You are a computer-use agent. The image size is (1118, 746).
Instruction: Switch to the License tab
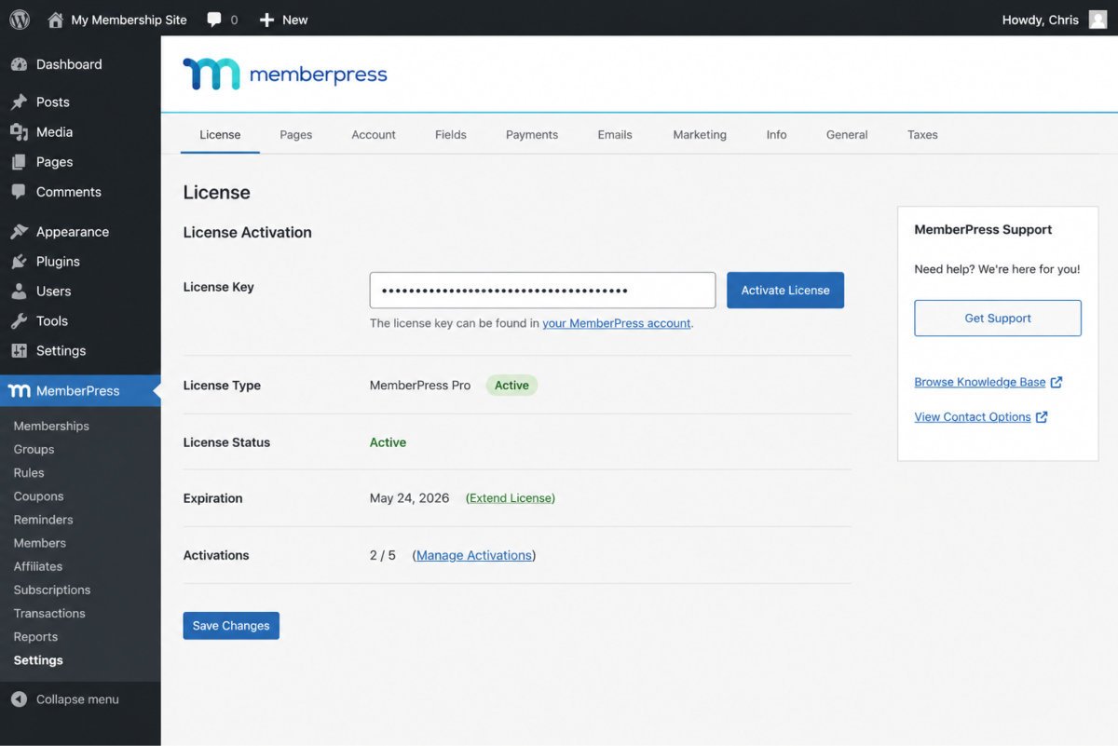click(x=220, y=135)
